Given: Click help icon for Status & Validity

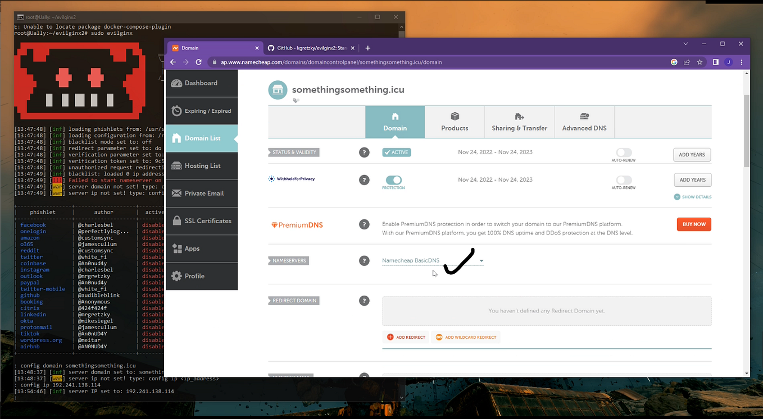Looking at the screenshot, I should 364,152.
